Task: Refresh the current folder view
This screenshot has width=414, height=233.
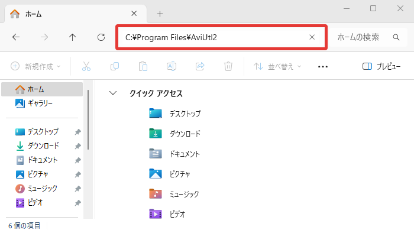Action: pyautogui.click(x=101, y=37)
